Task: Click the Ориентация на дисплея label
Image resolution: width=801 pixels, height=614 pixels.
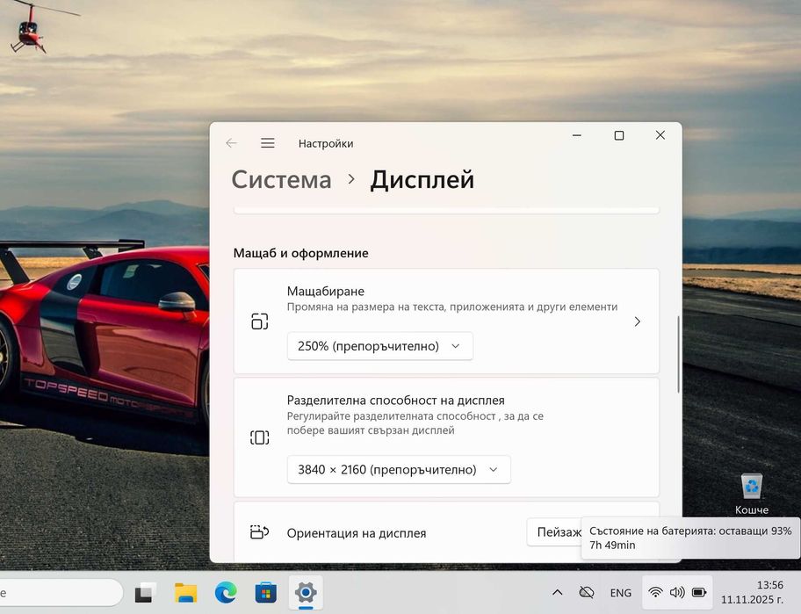Action: click(356, 533)
